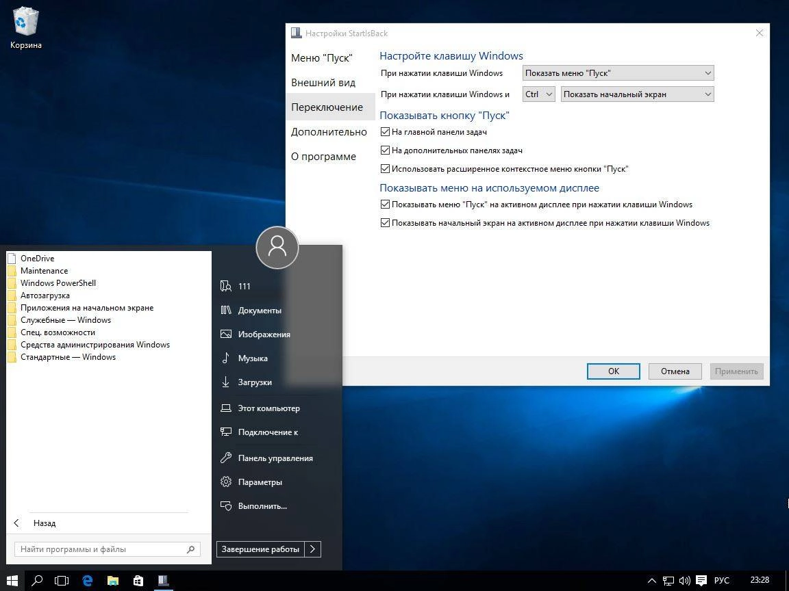Open the 'Меню "Пуск"' settings section

coord(321,57)
